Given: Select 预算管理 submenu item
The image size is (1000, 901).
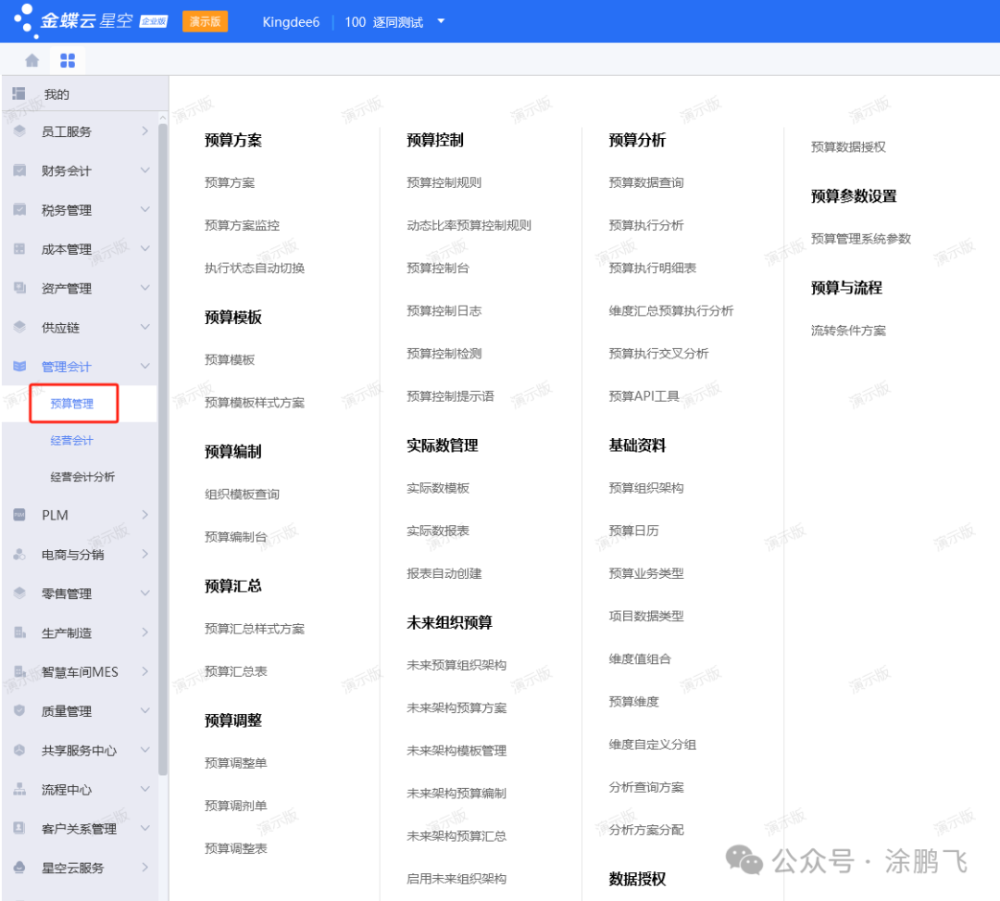Looking at the screenshot, I should (x=71, y=404).
